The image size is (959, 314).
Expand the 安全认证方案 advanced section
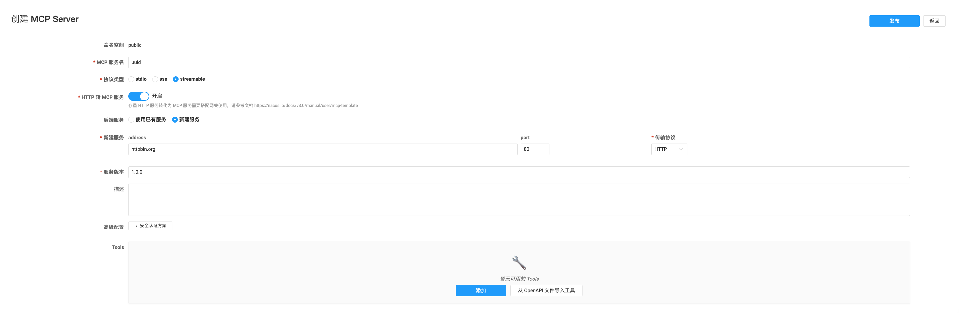153,226
